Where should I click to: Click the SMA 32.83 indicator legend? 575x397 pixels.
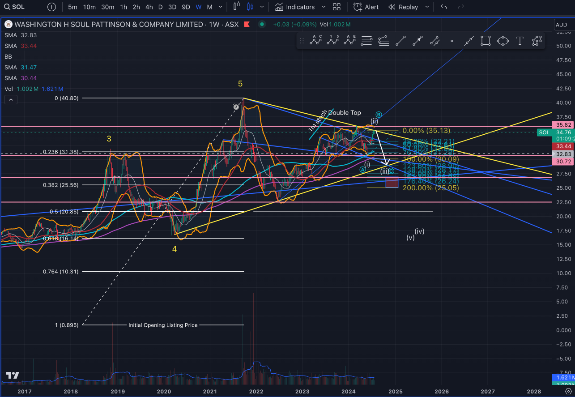click(21, 35)
